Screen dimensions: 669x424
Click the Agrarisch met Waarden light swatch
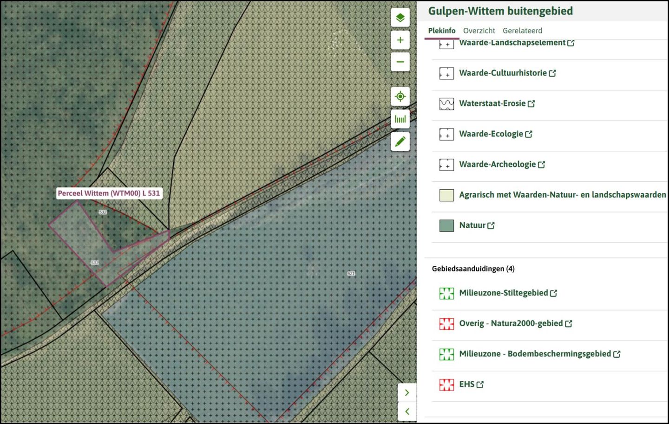tap(446, 195)
